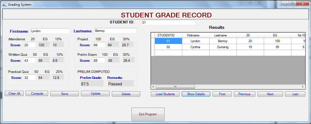Click the Show Details button

tap(196, 94)
